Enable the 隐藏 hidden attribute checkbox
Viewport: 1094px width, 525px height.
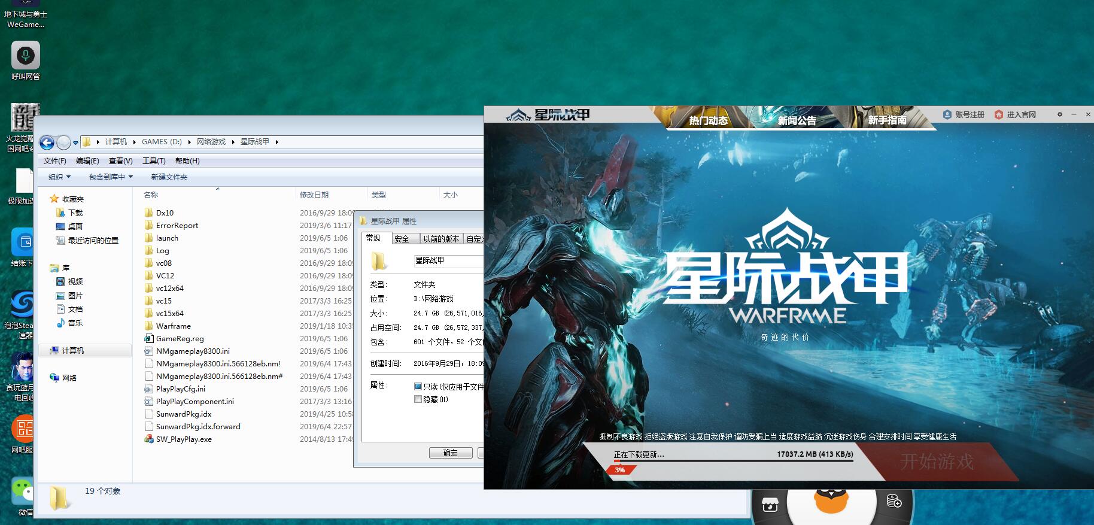418,399
